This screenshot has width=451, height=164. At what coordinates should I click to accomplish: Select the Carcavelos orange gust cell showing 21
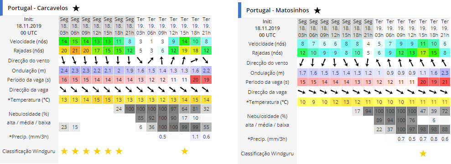[x=75, y=51]
